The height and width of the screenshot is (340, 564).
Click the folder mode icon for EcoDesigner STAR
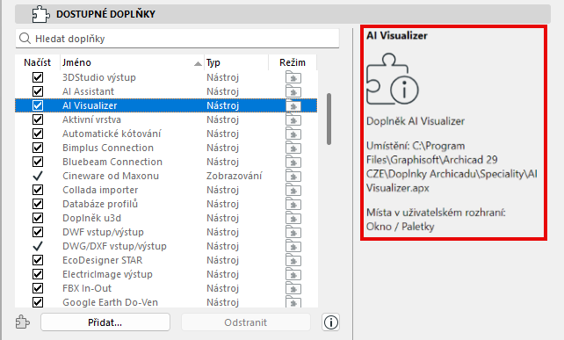(293, 260)
